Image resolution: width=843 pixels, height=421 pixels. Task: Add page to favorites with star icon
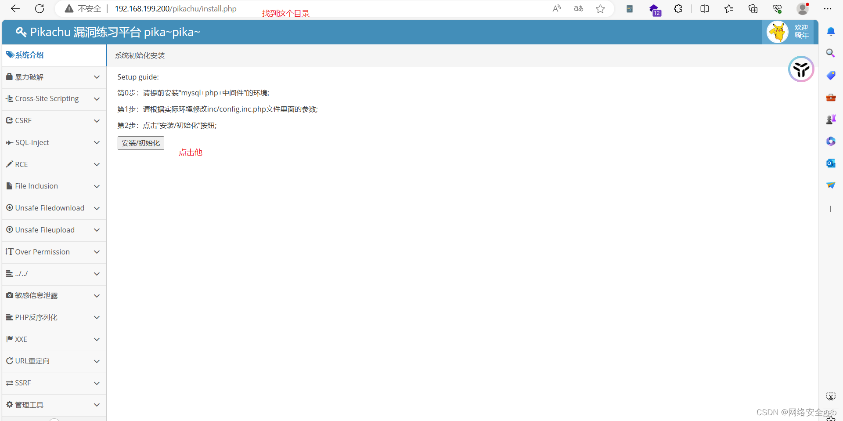click(600, 8)
